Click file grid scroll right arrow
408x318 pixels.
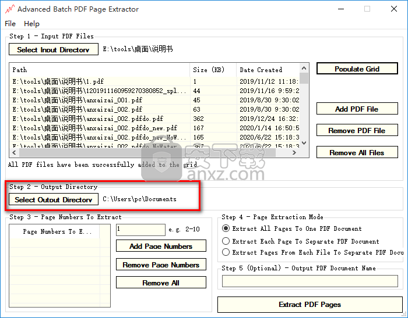(x=294, y=153)
